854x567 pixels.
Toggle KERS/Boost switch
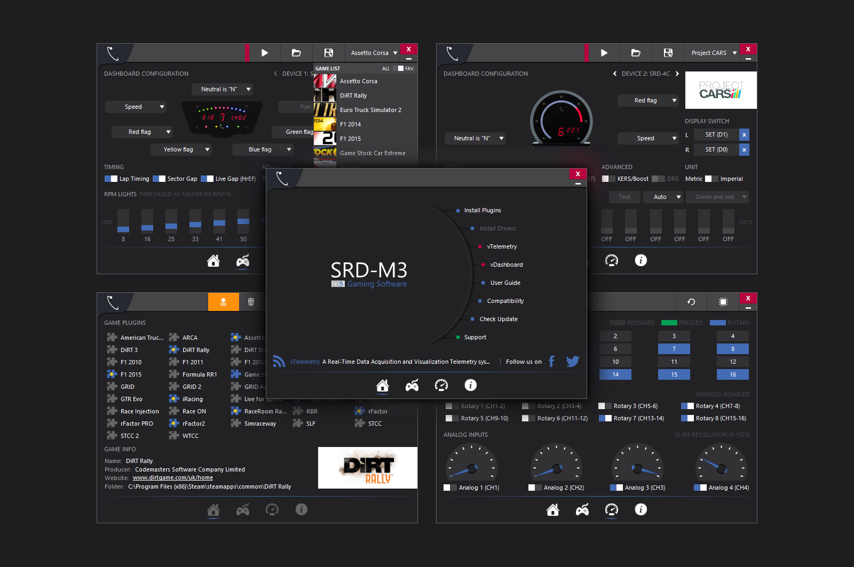[608, 179]
